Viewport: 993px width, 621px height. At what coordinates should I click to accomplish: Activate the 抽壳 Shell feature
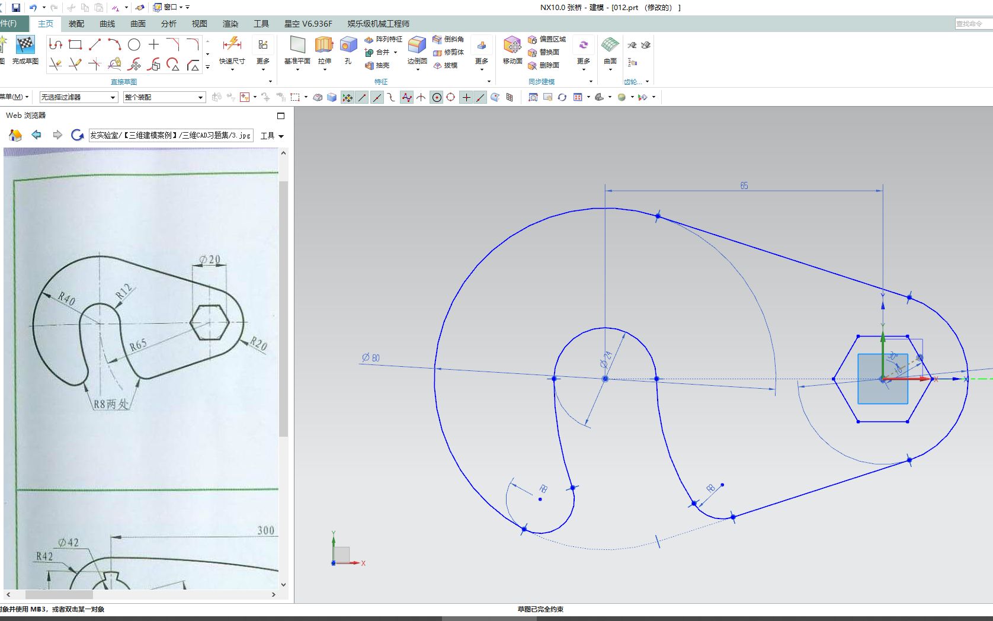tap(379, 65)
